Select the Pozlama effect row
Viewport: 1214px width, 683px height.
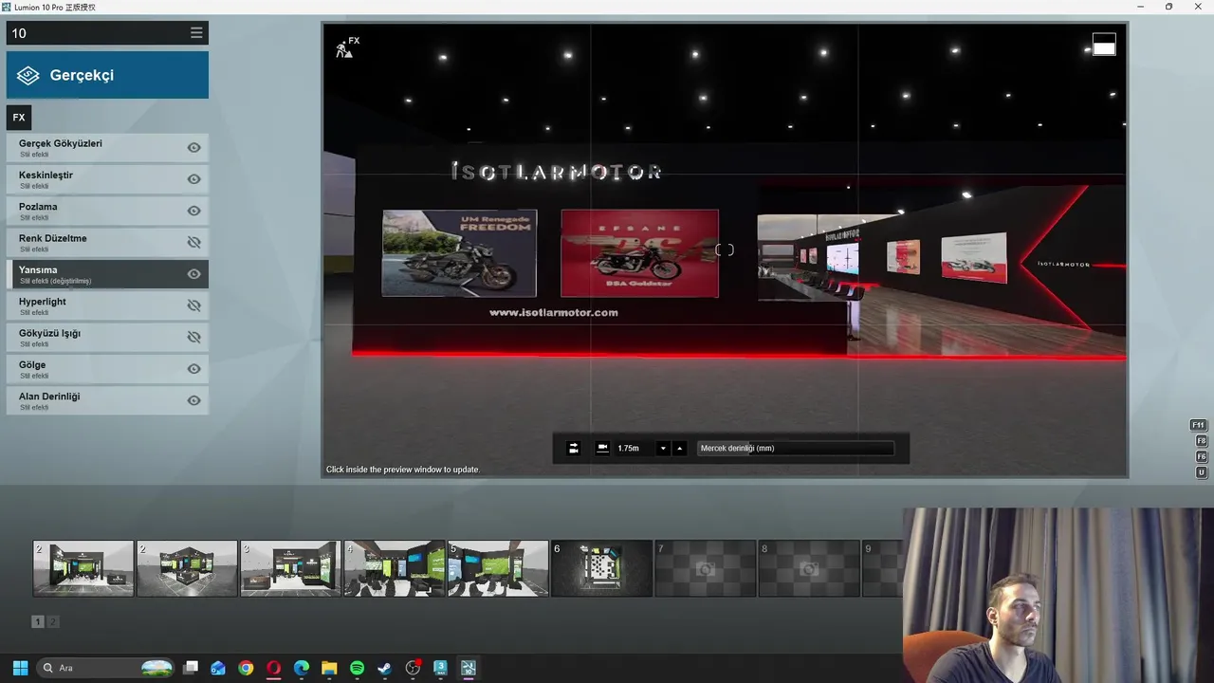click(x=107, y=211)
